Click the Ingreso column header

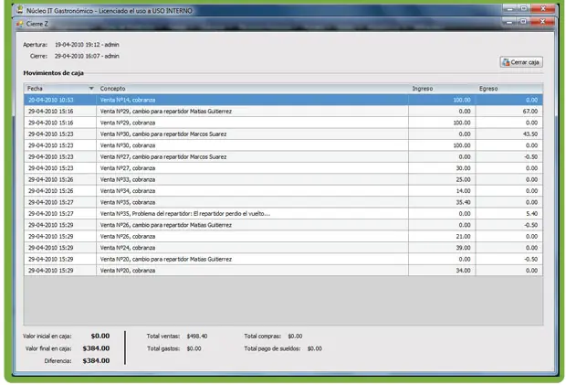coord(442,88)
